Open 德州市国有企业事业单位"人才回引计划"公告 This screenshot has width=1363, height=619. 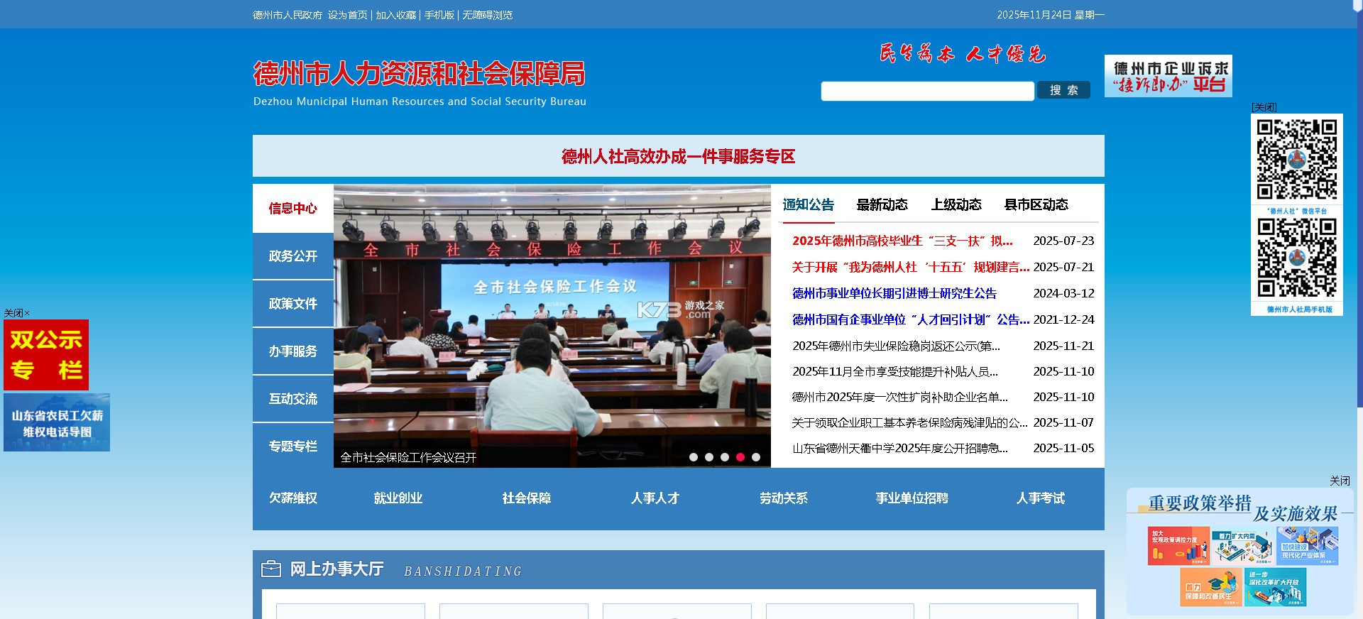pyautogui.click(x=911, y=320)
